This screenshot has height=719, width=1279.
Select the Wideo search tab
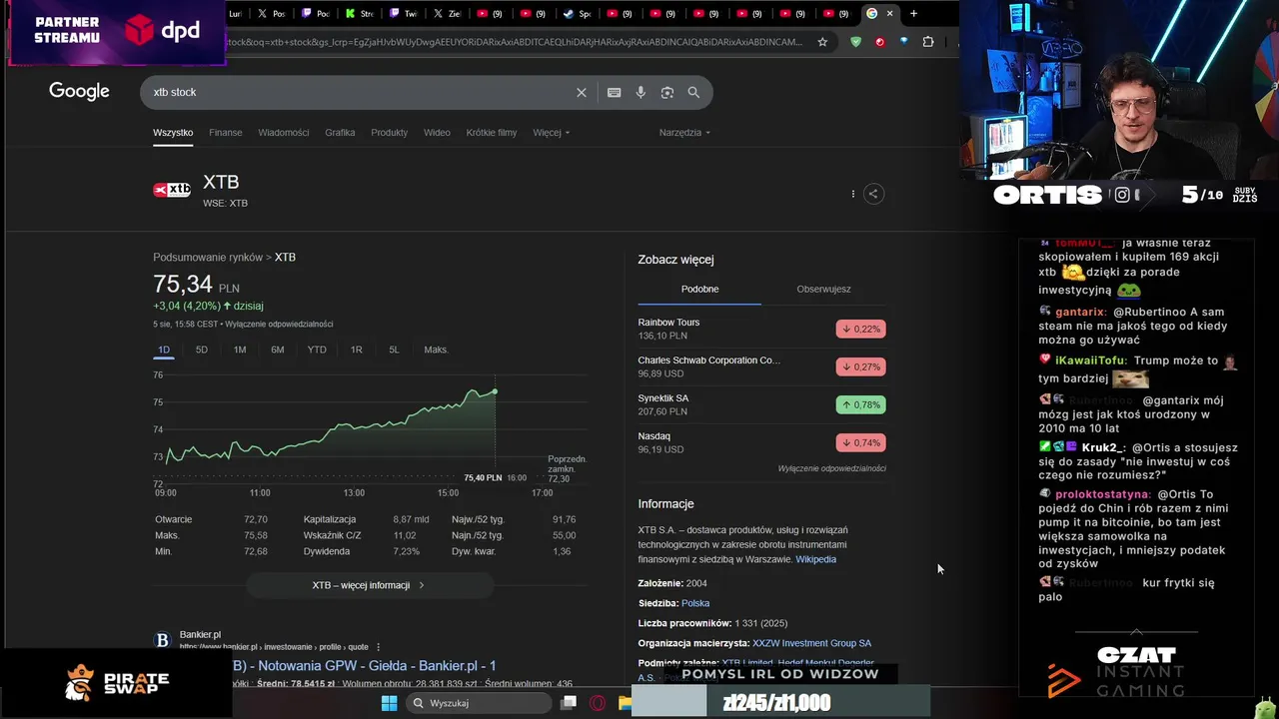point(437,132)
